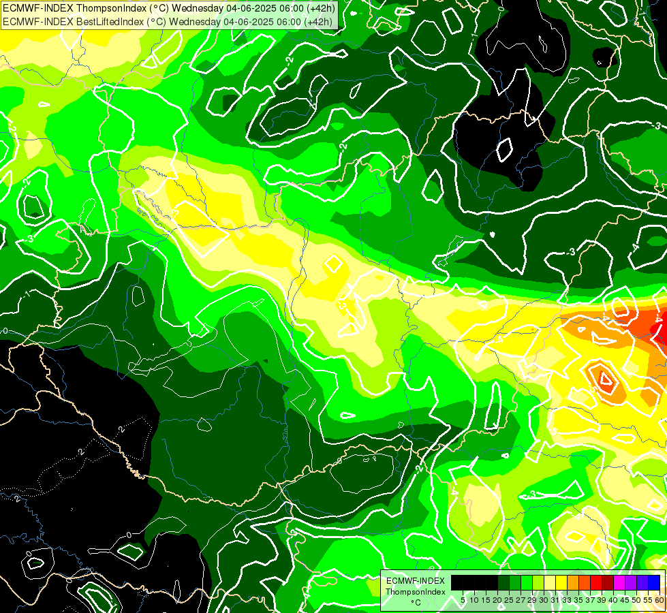Select the yellow-green 29-30 legend swatch

click(538, 582)
